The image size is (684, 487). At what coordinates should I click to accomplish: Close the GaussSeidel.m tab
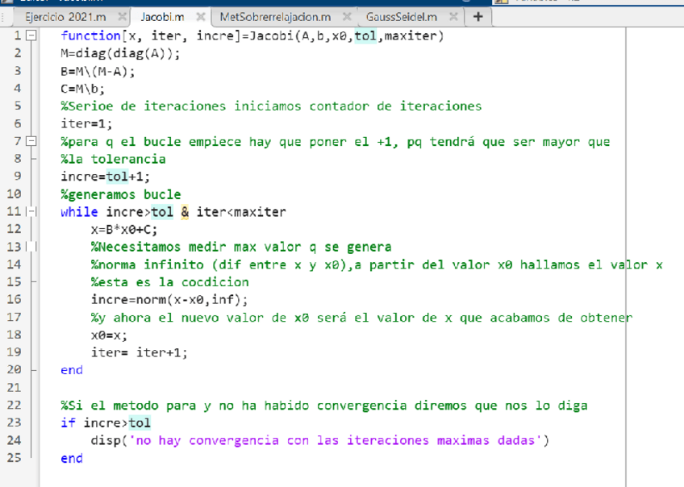[454, 16]
